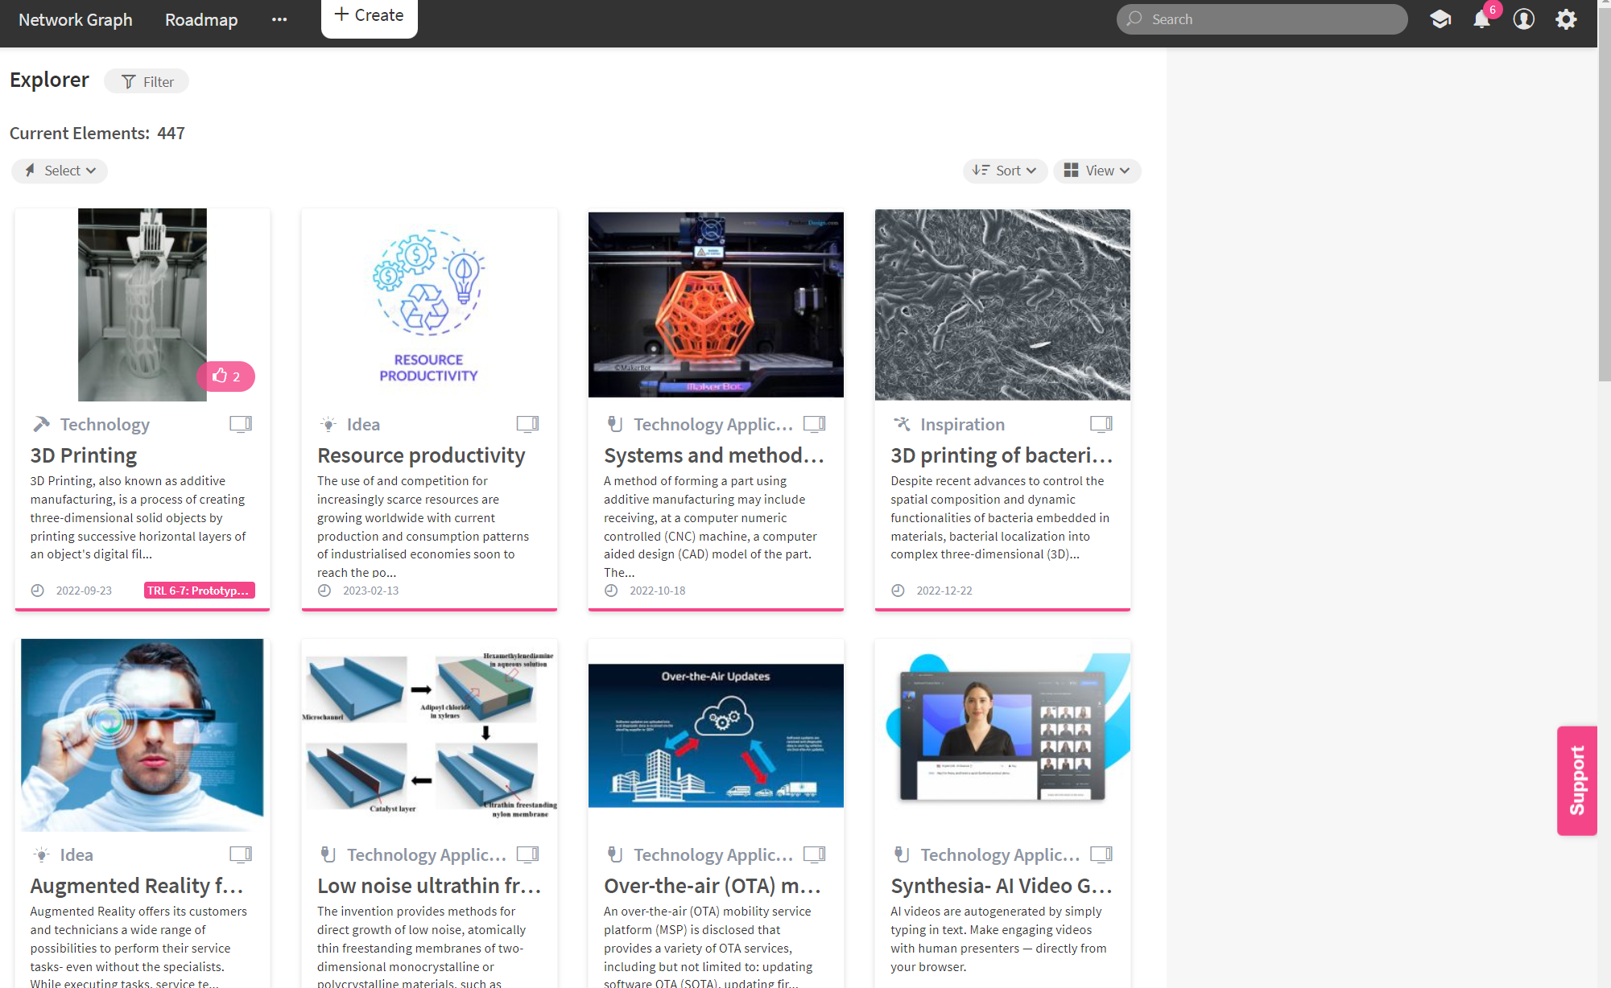Screen dimensions: 1611x988
Task: Open the Filter button
Action: click(147, 81)
